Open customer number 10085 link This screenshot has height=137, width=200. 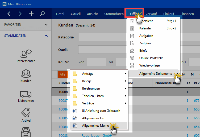click(x=63, y=118)
